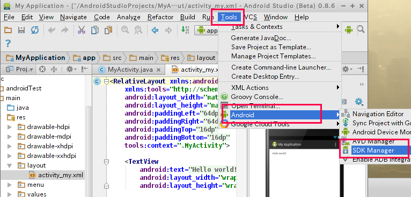
Task: Select Manage Project Templates
Action: (x=280, y=56)
